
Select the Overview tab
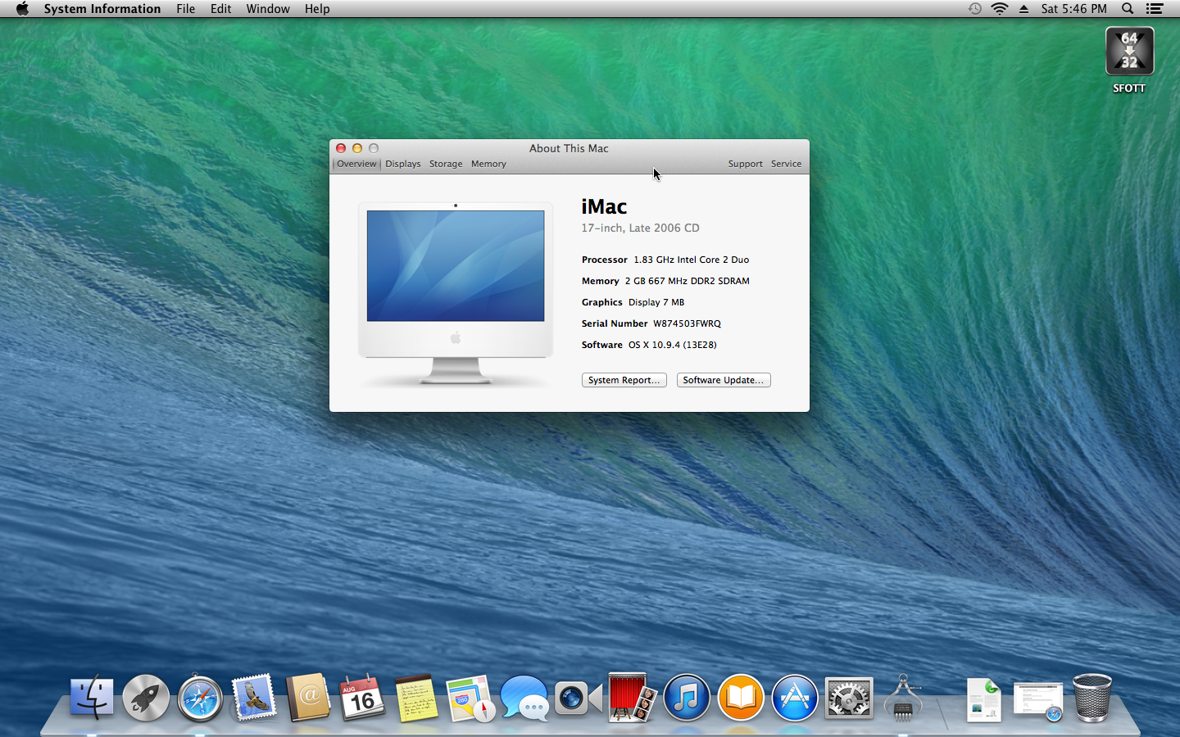coord(356,164)
